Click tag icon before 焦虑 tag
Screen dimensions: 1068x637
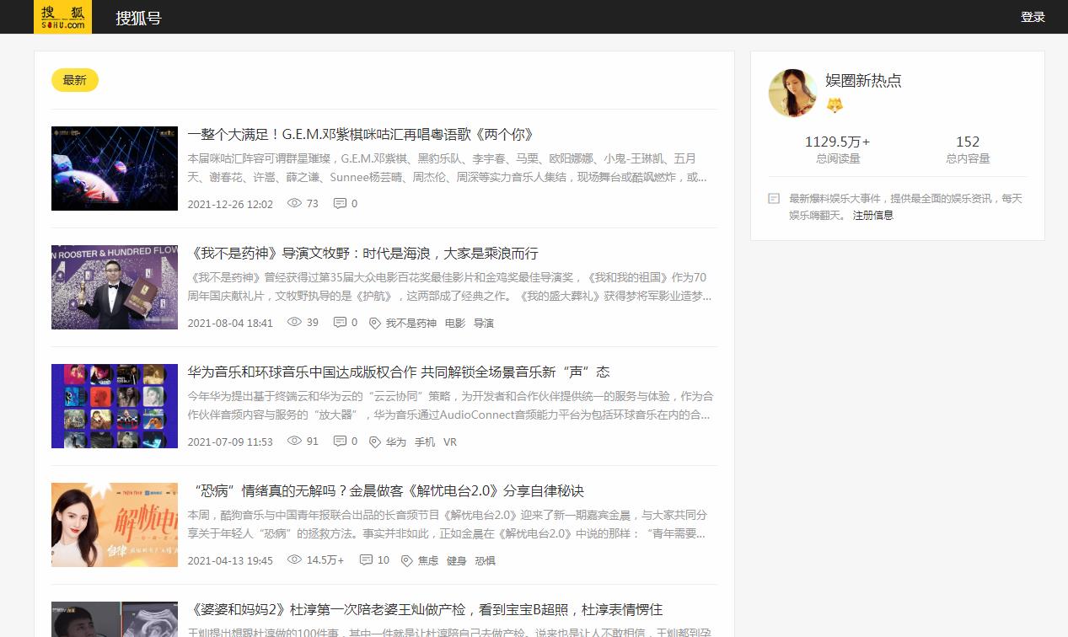(x=407, y=560)
